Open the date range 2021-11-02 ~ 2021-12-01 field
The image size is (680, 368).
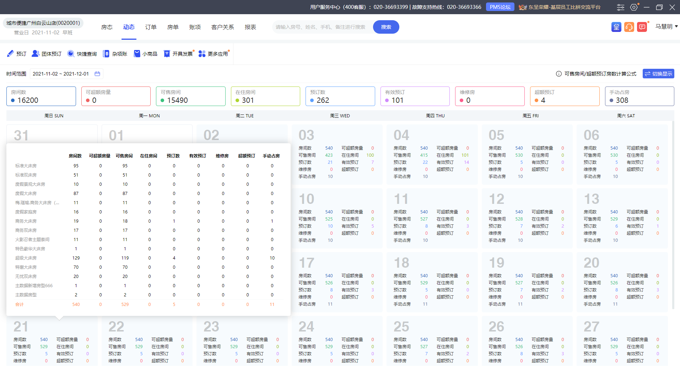click(x=66, y=74)
